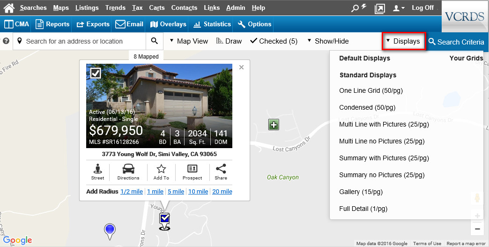Add a 10 mile radius
Screen dimensions: 489x247
pos(198,192)
